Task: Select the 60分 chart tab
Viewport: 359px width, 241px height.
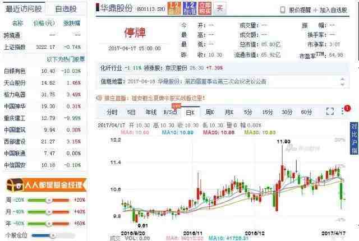Action: (x=306, y=112)
